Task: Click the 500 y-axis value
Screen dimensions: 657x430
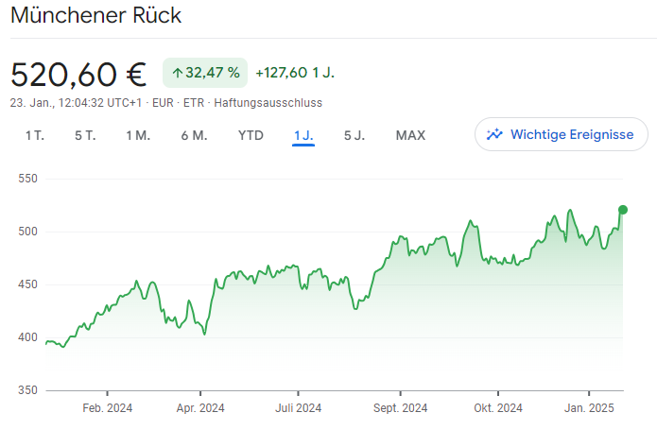Action: pyautogui.click(x=27, y=232)
